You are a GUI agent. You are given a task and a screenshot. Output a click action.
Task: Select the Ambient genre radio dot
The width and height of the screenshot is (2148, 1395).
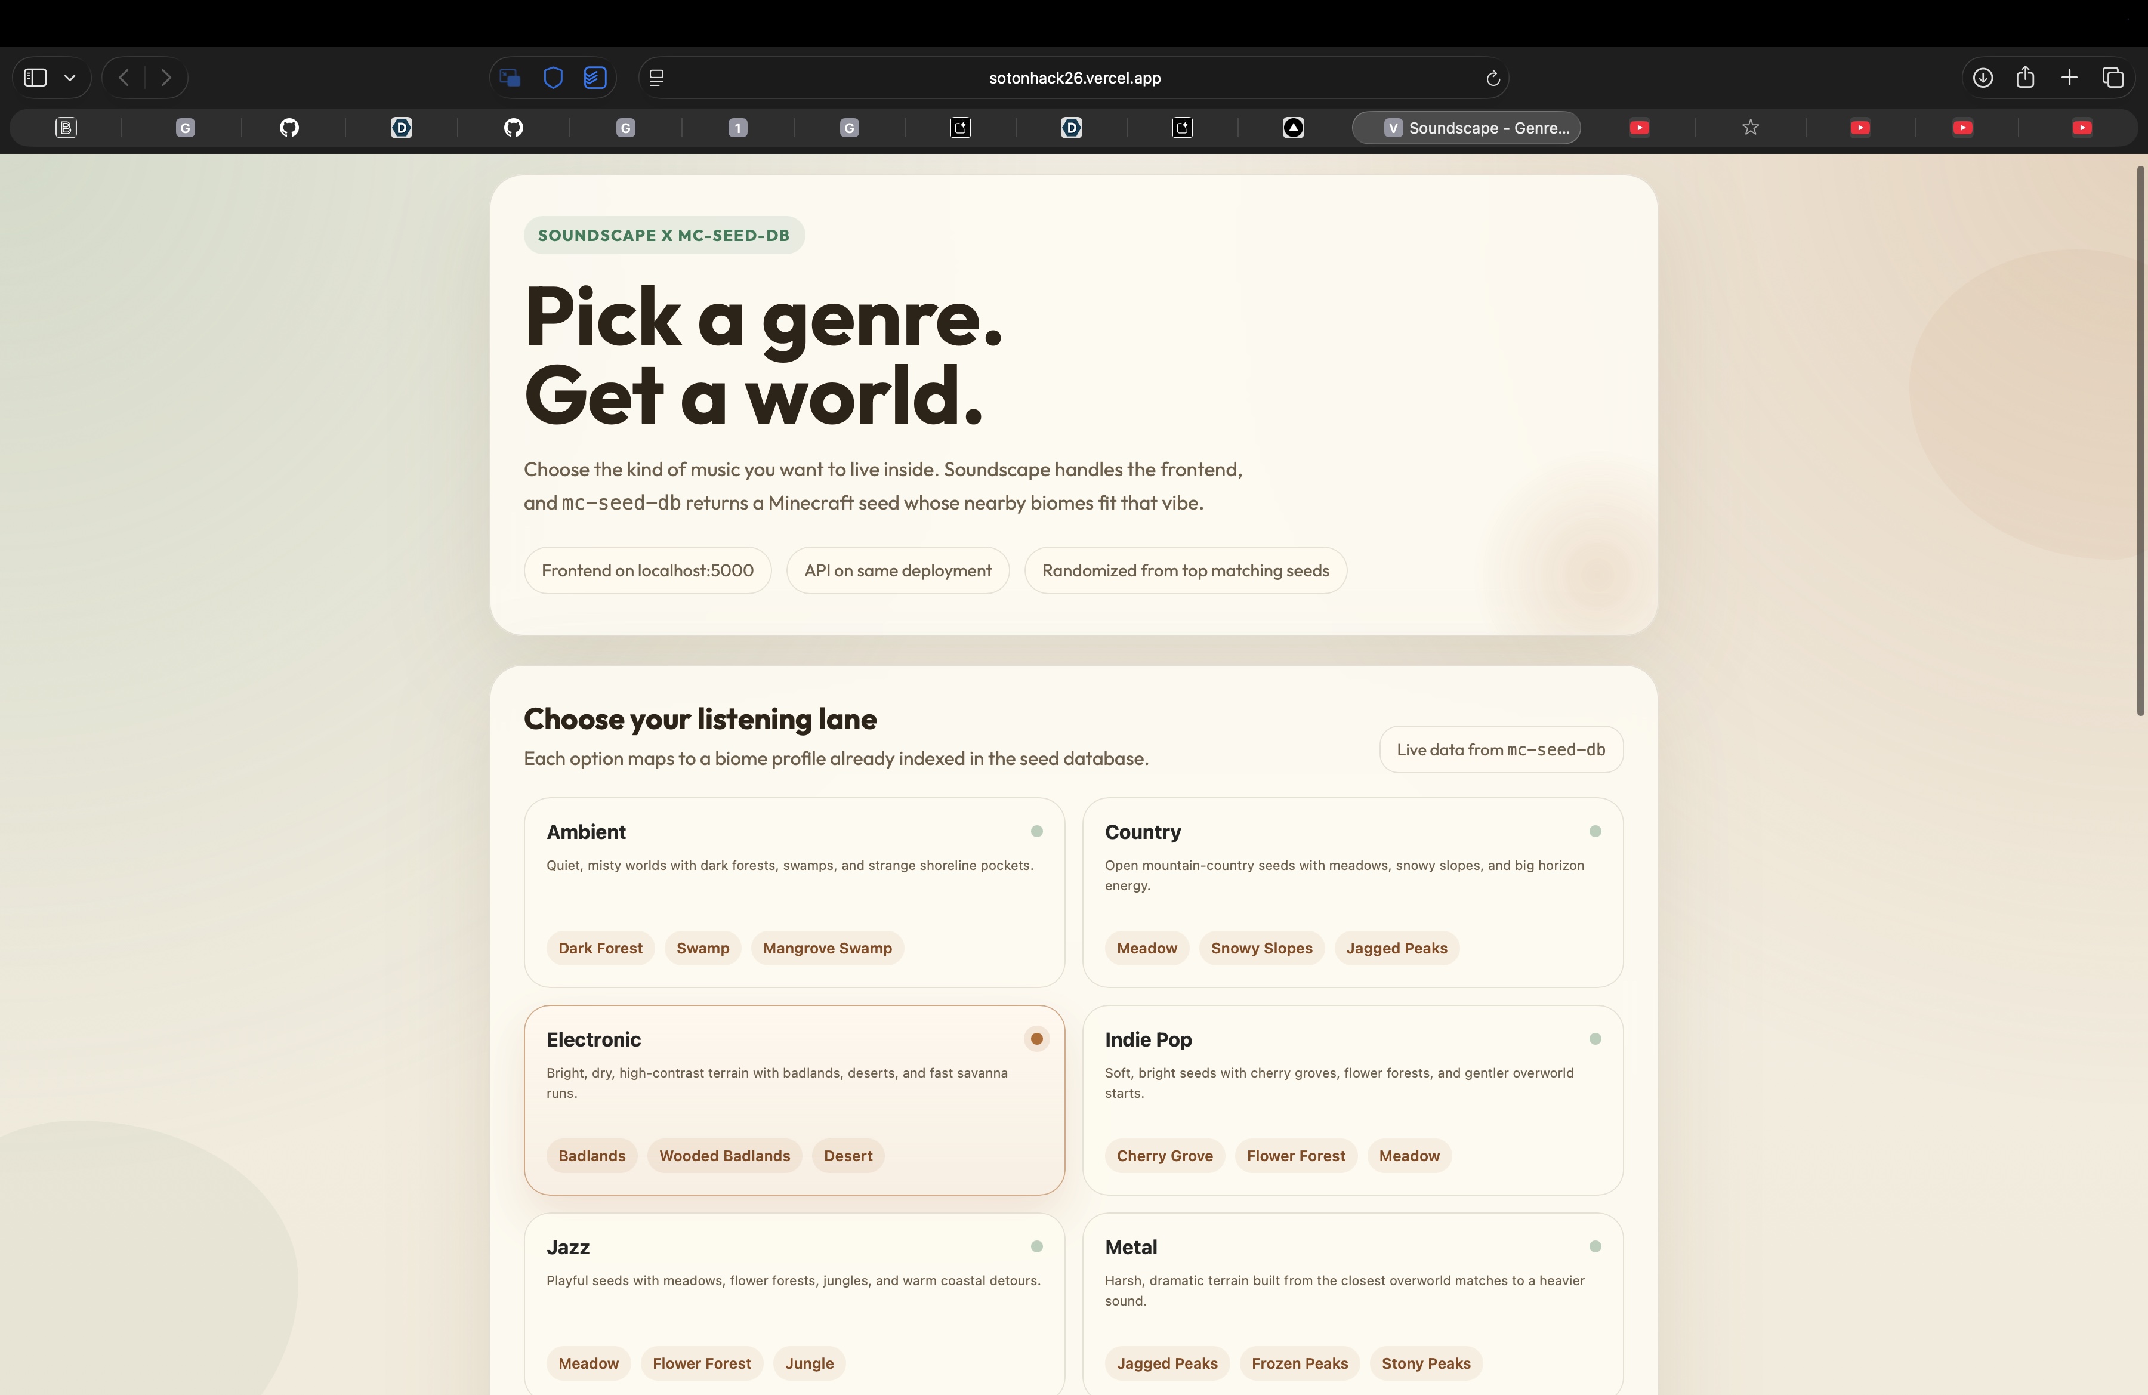point(1036,831)
